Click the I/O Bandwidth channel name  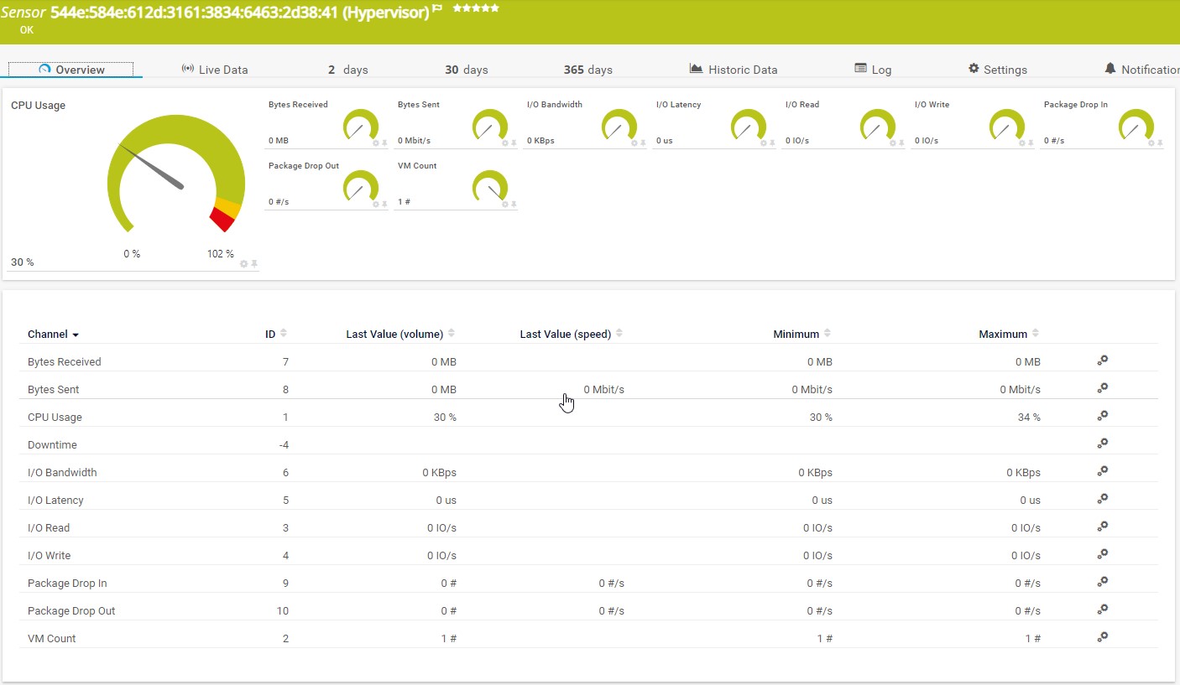(x=62, y=472)
